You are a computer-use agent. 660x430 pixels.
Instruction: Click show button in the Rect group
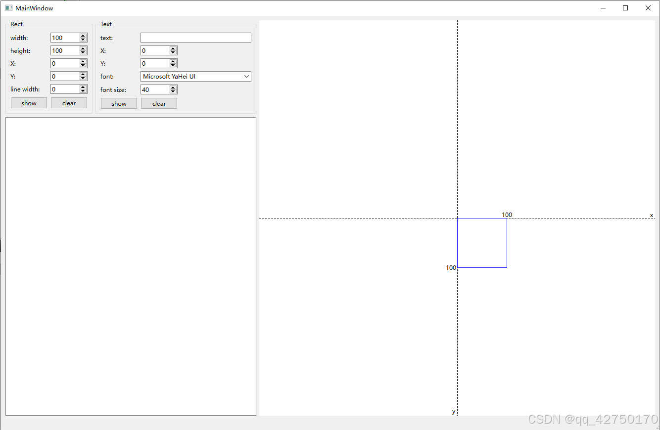point(28,103)
